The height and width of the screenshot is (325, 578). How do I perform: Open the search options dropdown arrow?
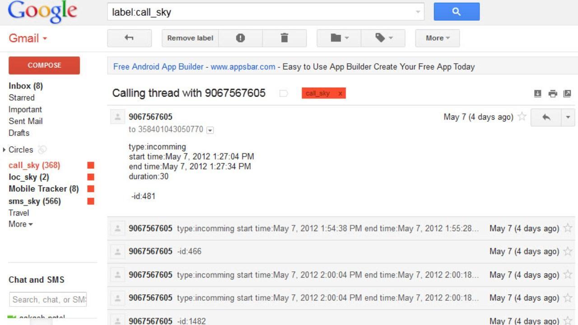pyautogui.click(x=418, y=12)
